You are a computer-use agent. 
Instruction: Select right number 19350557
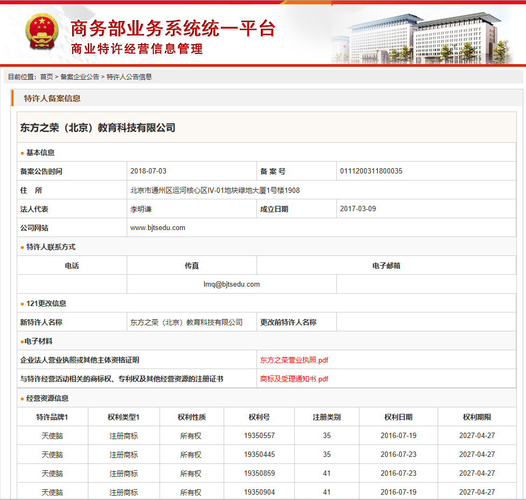click(259, 435)
